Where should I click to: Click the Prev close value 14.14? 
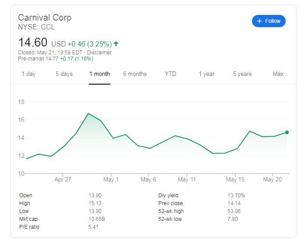pyautogui.click(x=234, y=203)
